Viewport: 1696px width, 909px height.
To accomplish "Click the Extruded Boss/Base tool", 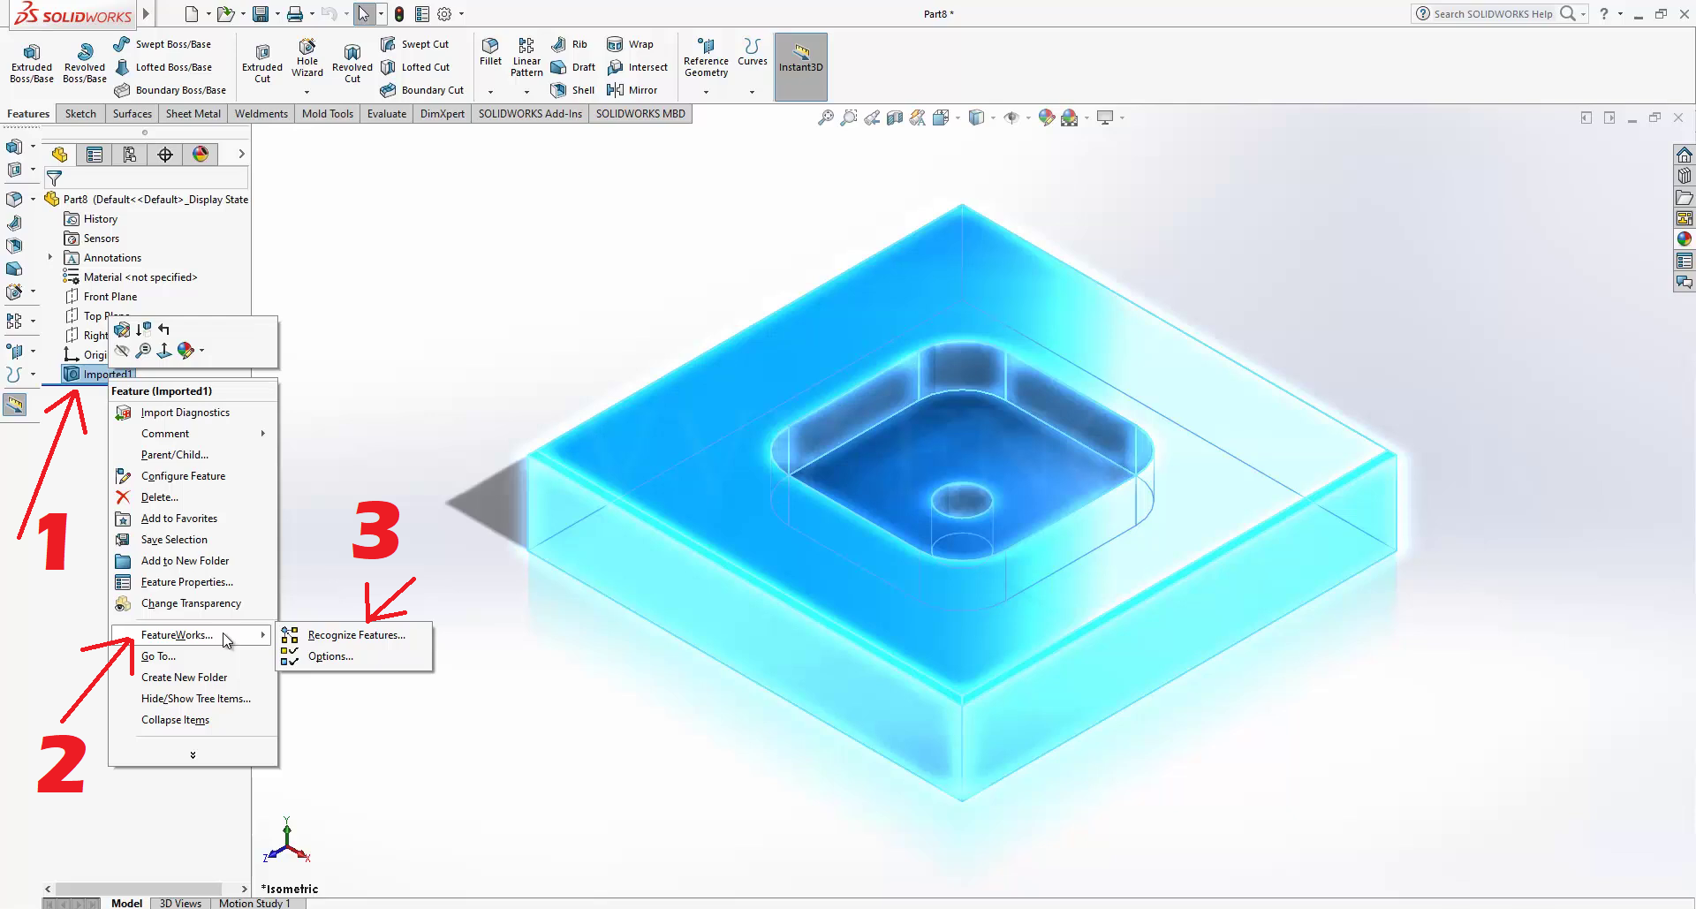I will [32, 63].
